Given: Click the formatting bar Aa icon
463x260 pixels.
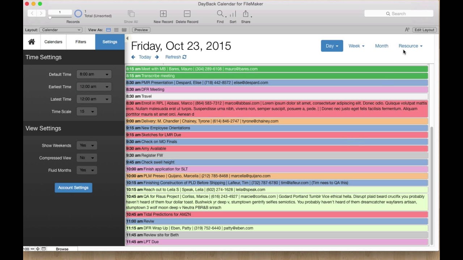Looking at the screenshot, I should click(x=407, y=30).
